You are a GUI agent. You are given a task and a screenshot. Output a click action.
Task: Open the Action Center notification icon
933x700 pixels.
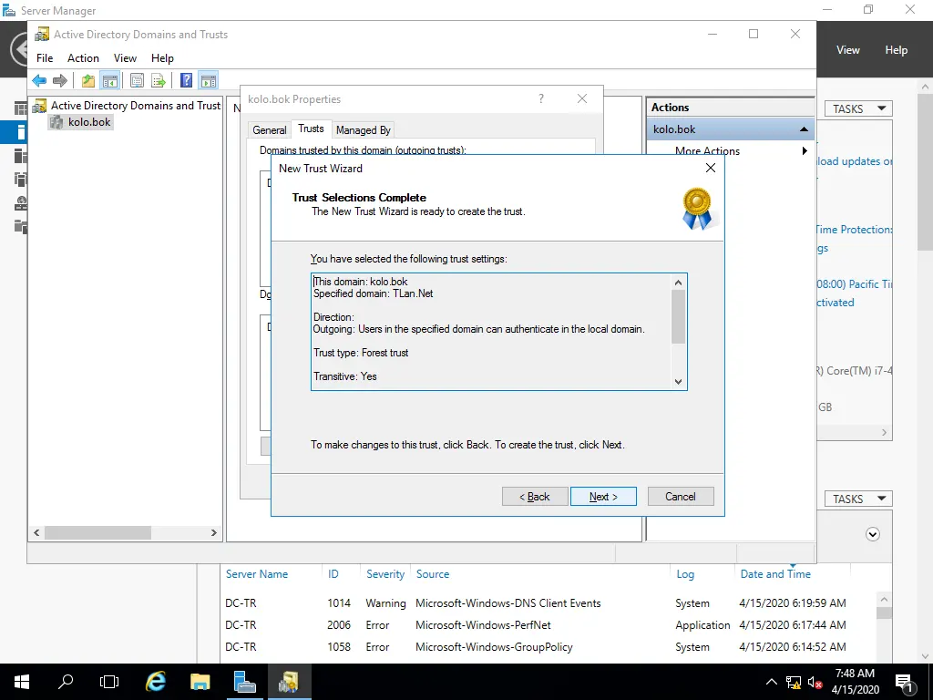point(904,683)
